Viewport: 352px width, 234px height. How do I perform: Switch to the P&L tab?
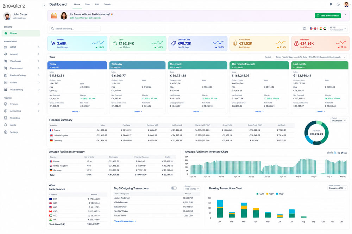pyautogui.click(x=97, y=5)
